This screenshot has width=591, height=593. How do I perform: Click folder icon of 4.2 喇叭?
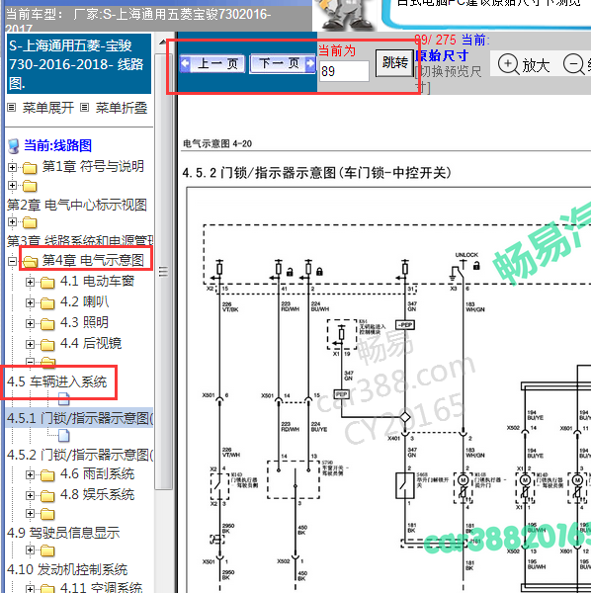(x=47, y=303)
